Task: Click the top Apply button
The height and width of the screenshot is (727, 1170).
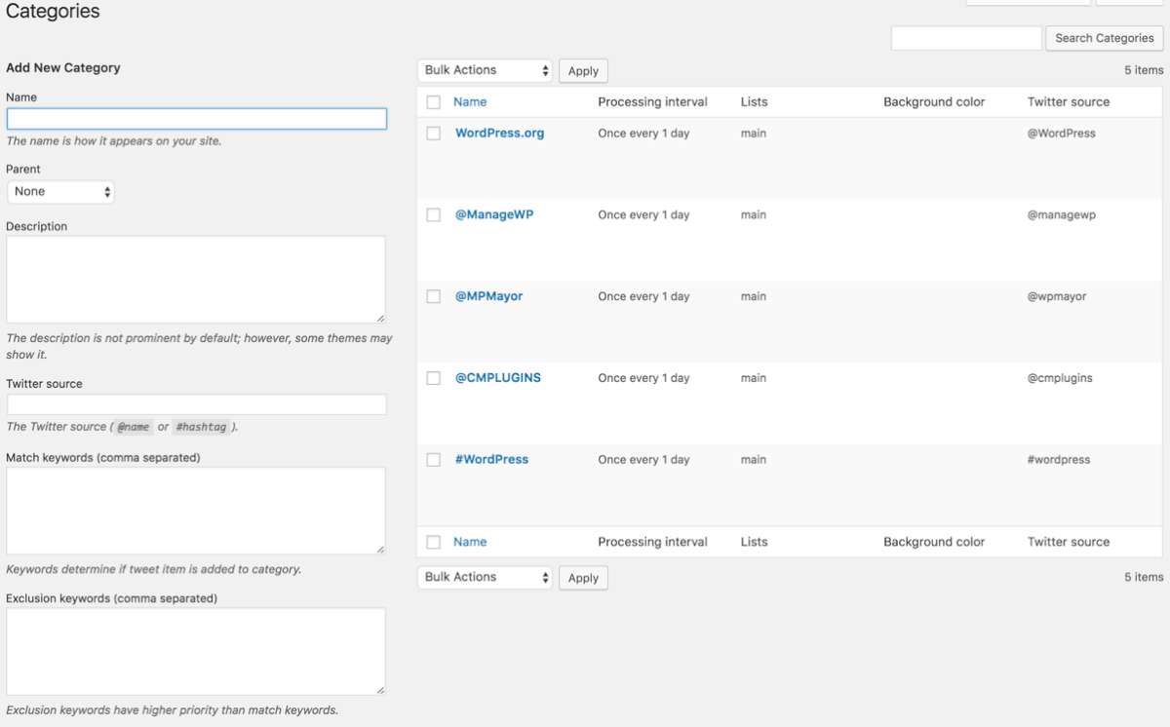Action: (583, 71)
